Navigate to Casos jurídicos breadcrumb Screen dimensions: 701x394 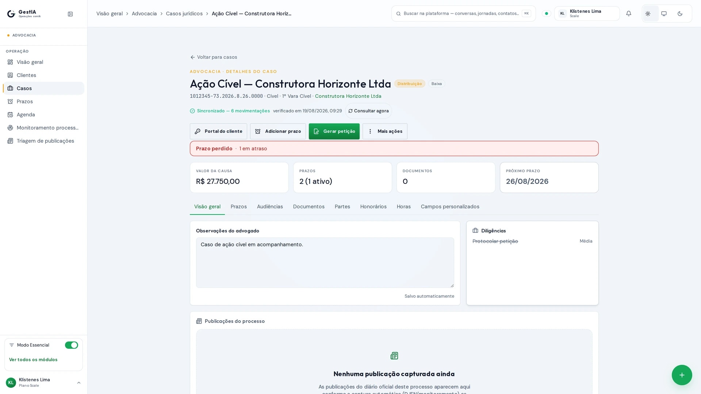pos(184,13)
